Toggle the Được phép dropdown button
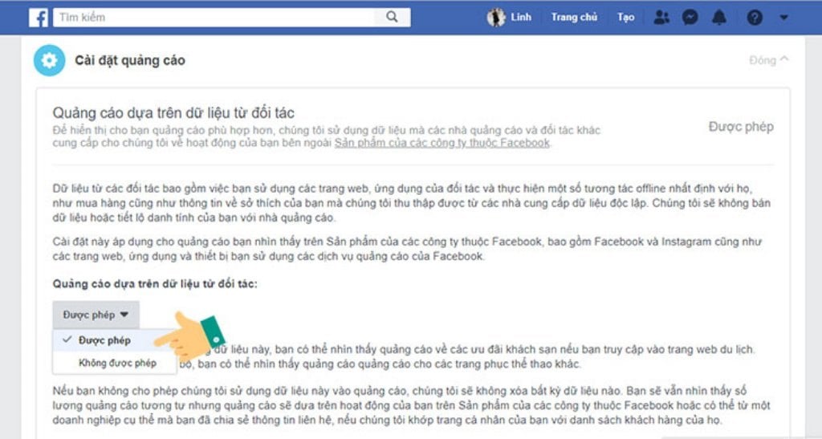822x439 pixels. [x=96, y=315]
